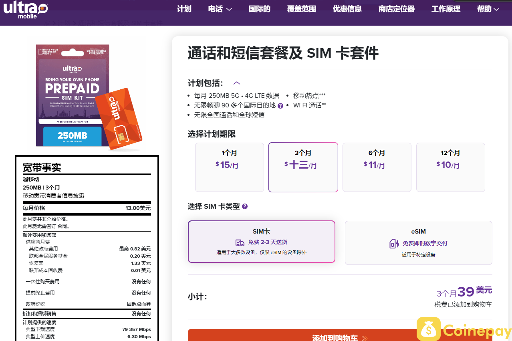
Task: Open the 商店定位器 page
Action: point(396,9)
